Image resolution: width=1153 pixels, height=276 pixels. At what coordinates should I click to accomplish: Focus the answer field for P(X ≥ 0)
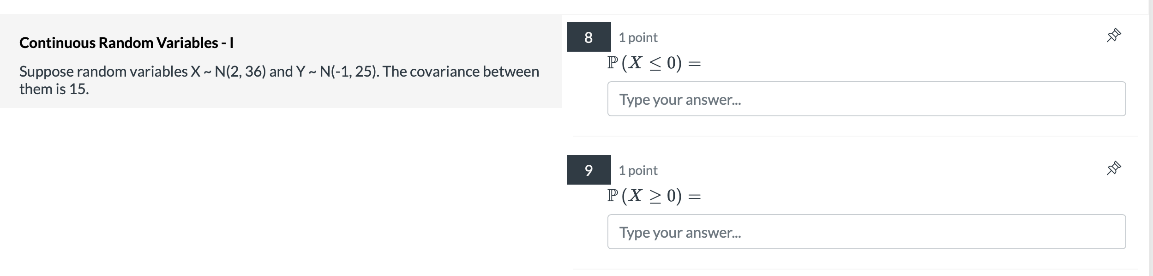coord(866,232)
